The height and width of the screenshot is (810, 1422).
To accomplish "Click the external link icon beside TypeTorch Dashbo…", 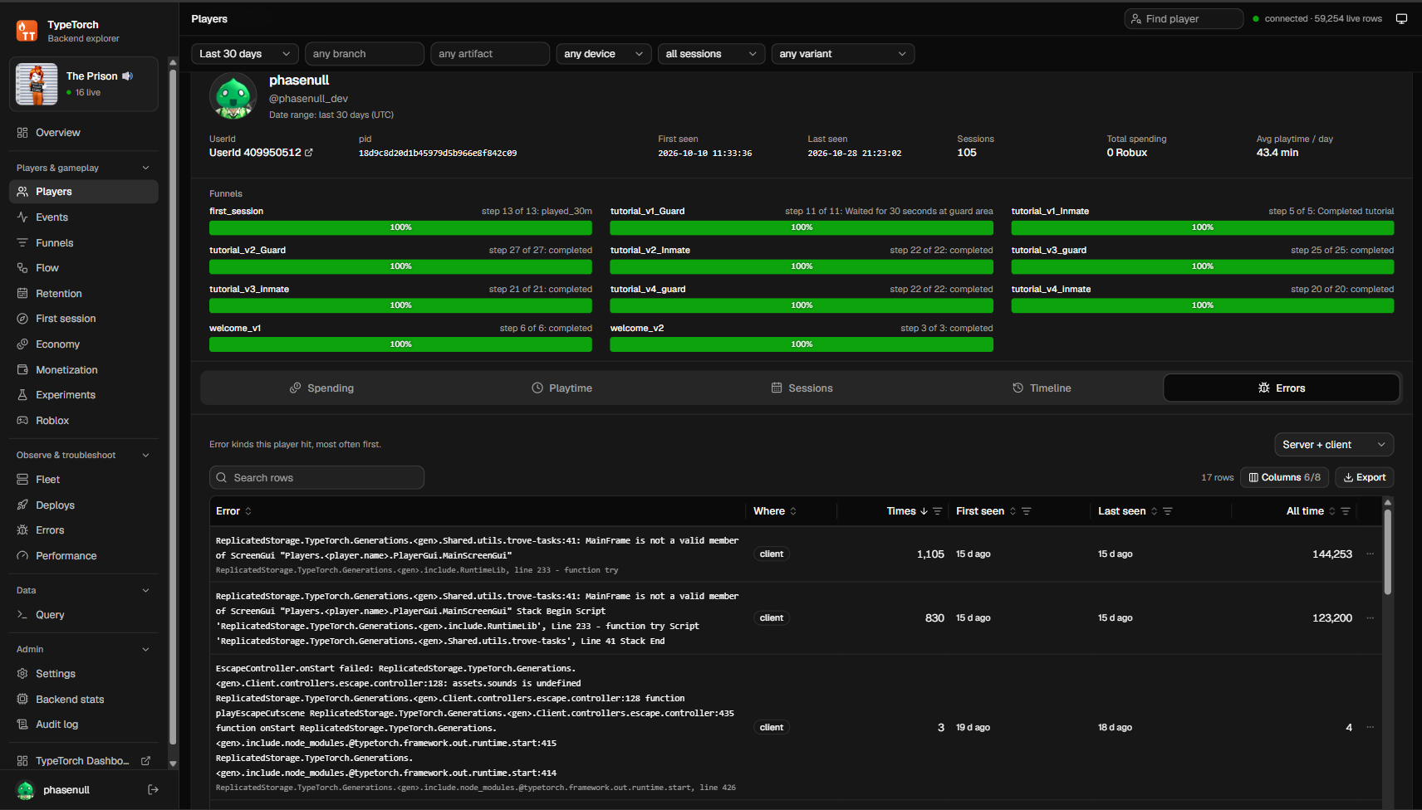I will click(x=146, y=761).
